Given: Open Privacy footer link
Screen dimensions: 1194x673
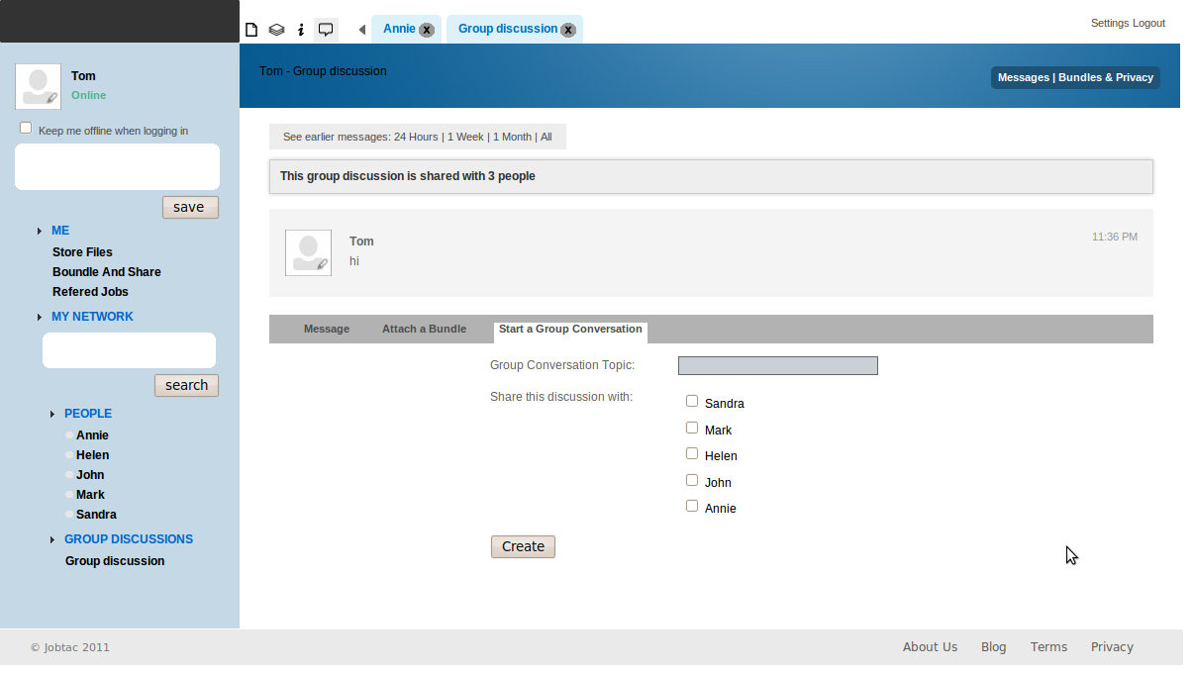Looking at the screenshot, I should [1112, 647].
